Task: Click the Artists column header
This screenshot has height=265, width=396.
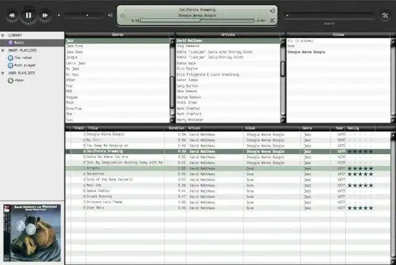Action: [228, 35]
